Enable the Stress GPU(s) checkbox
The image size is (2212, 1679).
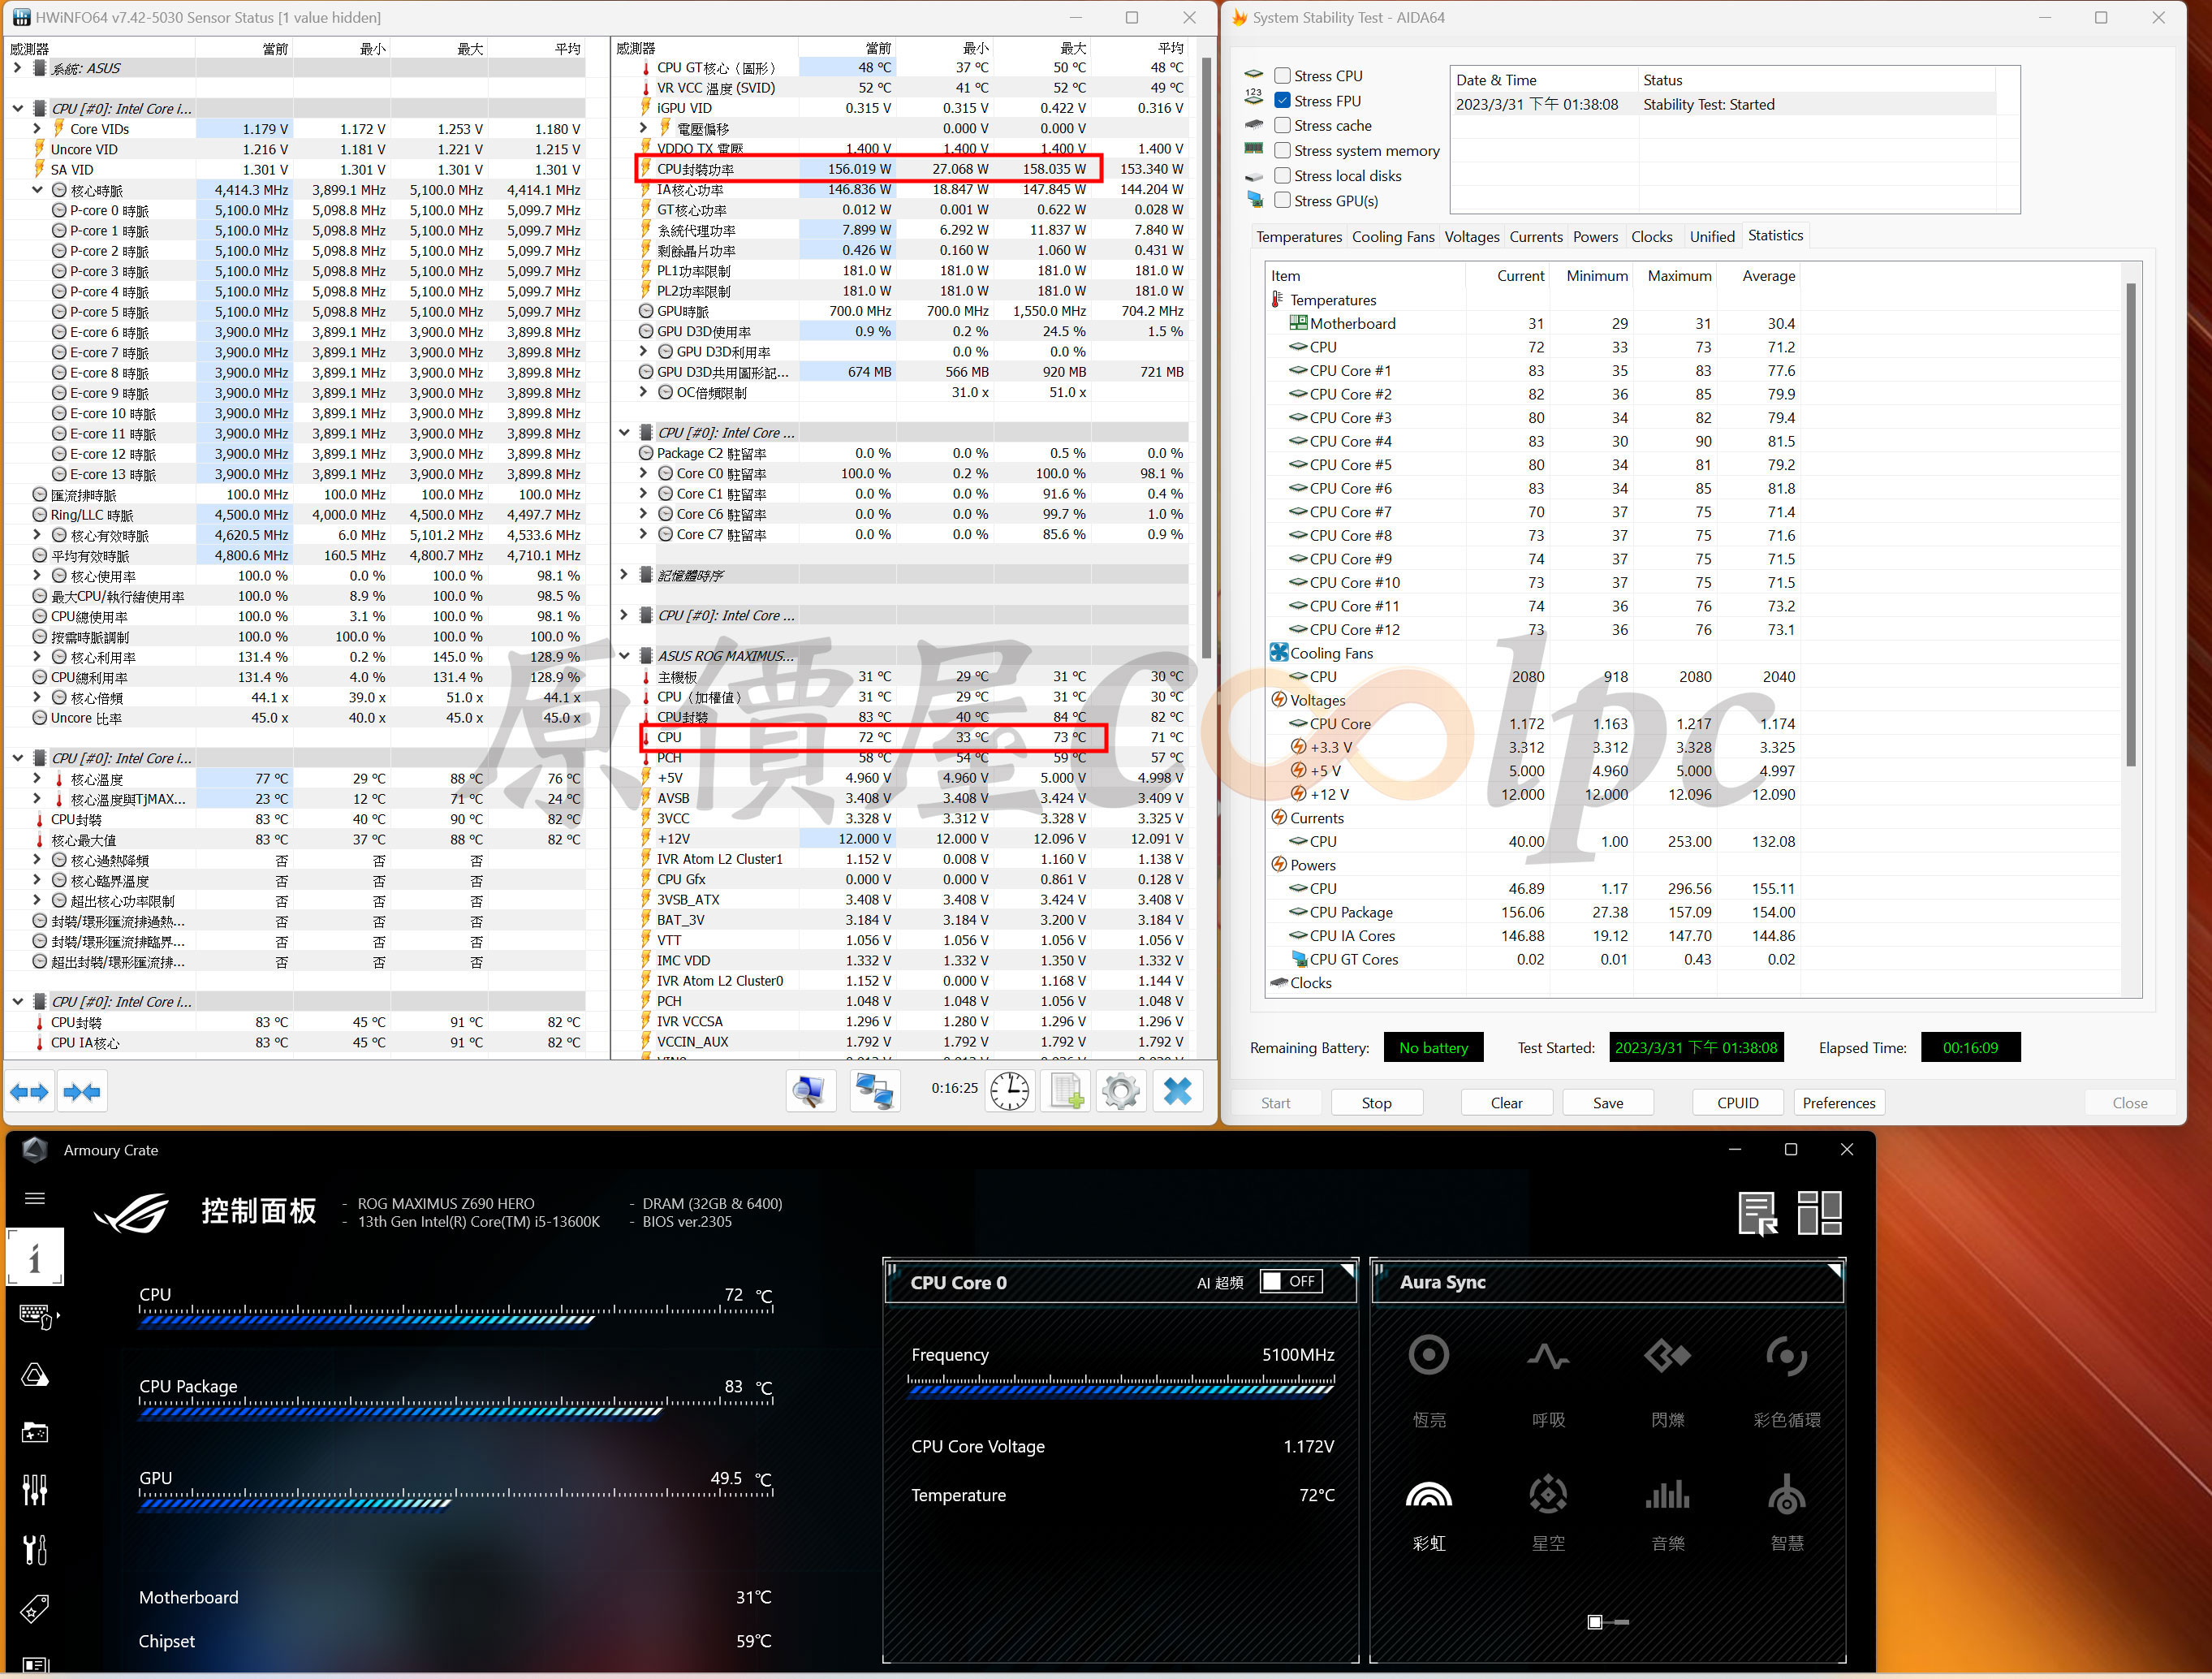click(1282, 201)
